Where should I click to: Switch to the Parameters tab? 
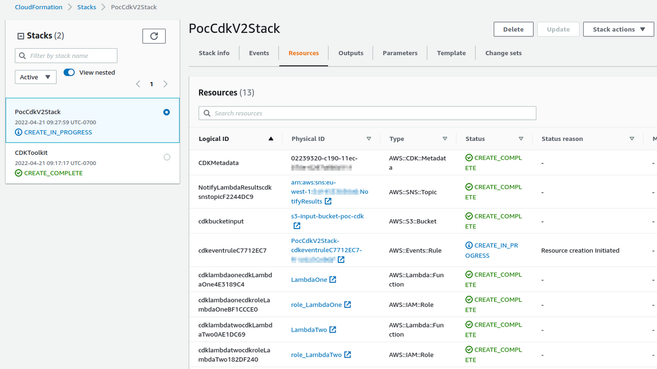400,53
